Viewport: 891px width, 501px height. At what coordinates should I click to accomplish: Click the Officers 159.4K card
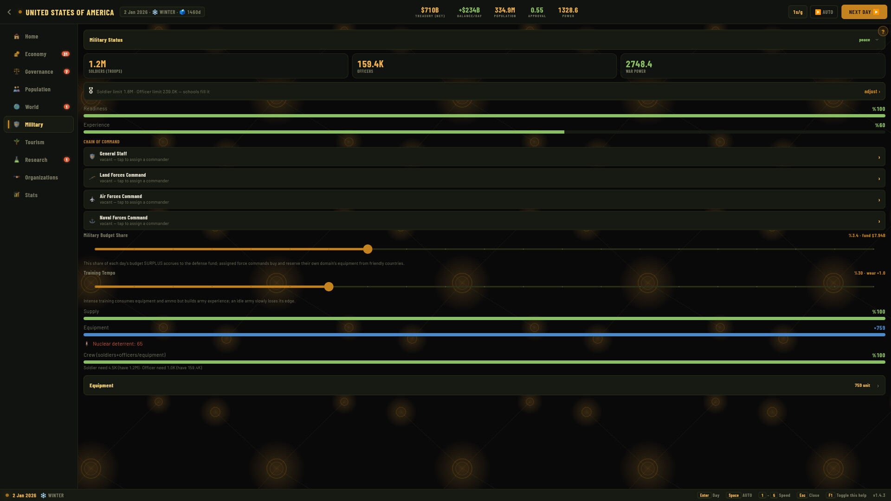(484, 66)
